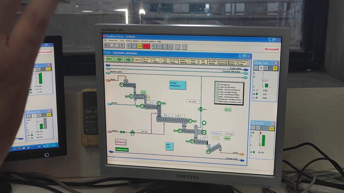Navigate to the Pulping display

(x=137, y=60)
